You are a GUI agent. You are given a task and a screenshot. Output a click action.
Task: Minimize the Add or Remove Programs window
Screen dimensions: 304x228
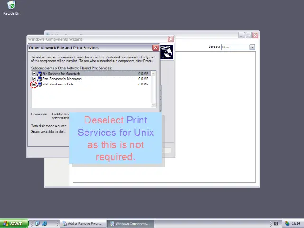point(242,35)
